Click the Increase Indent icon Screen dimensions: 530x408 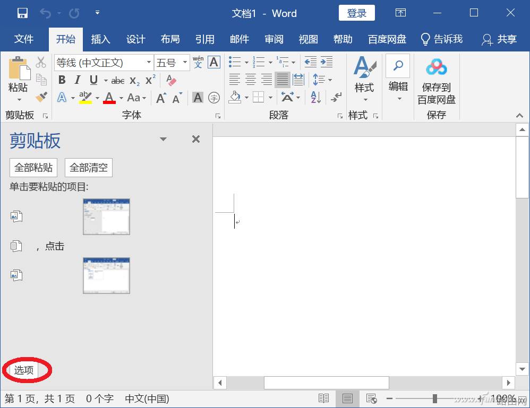(x=327, y=62)
